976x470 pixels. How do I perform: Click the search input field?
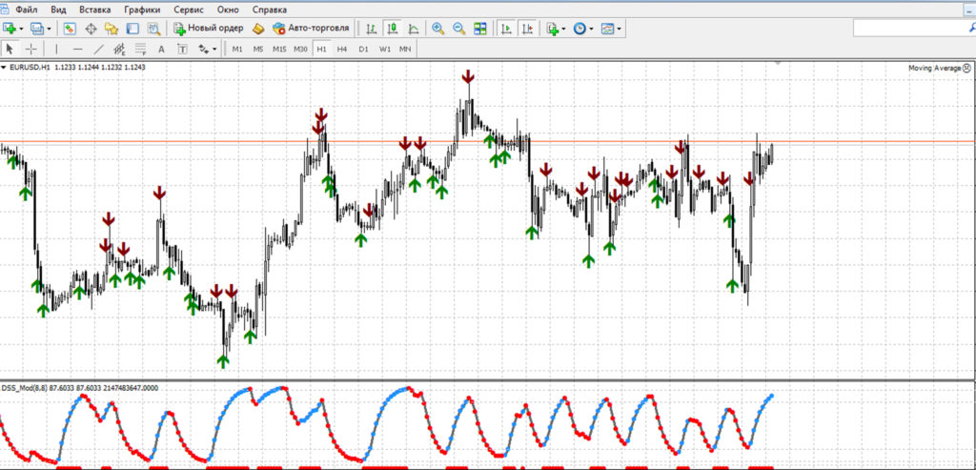912,29
